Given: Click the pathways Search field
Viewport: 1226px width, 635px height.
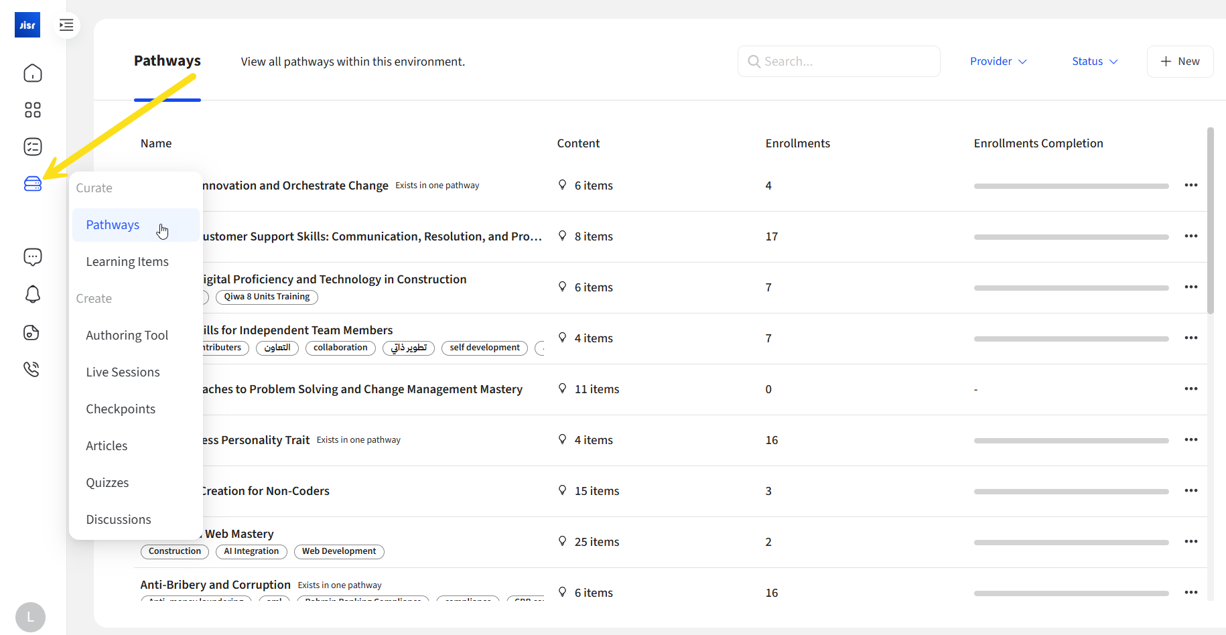Looking at the screenshot, I should pyautogui.click(x=839, y=62).
